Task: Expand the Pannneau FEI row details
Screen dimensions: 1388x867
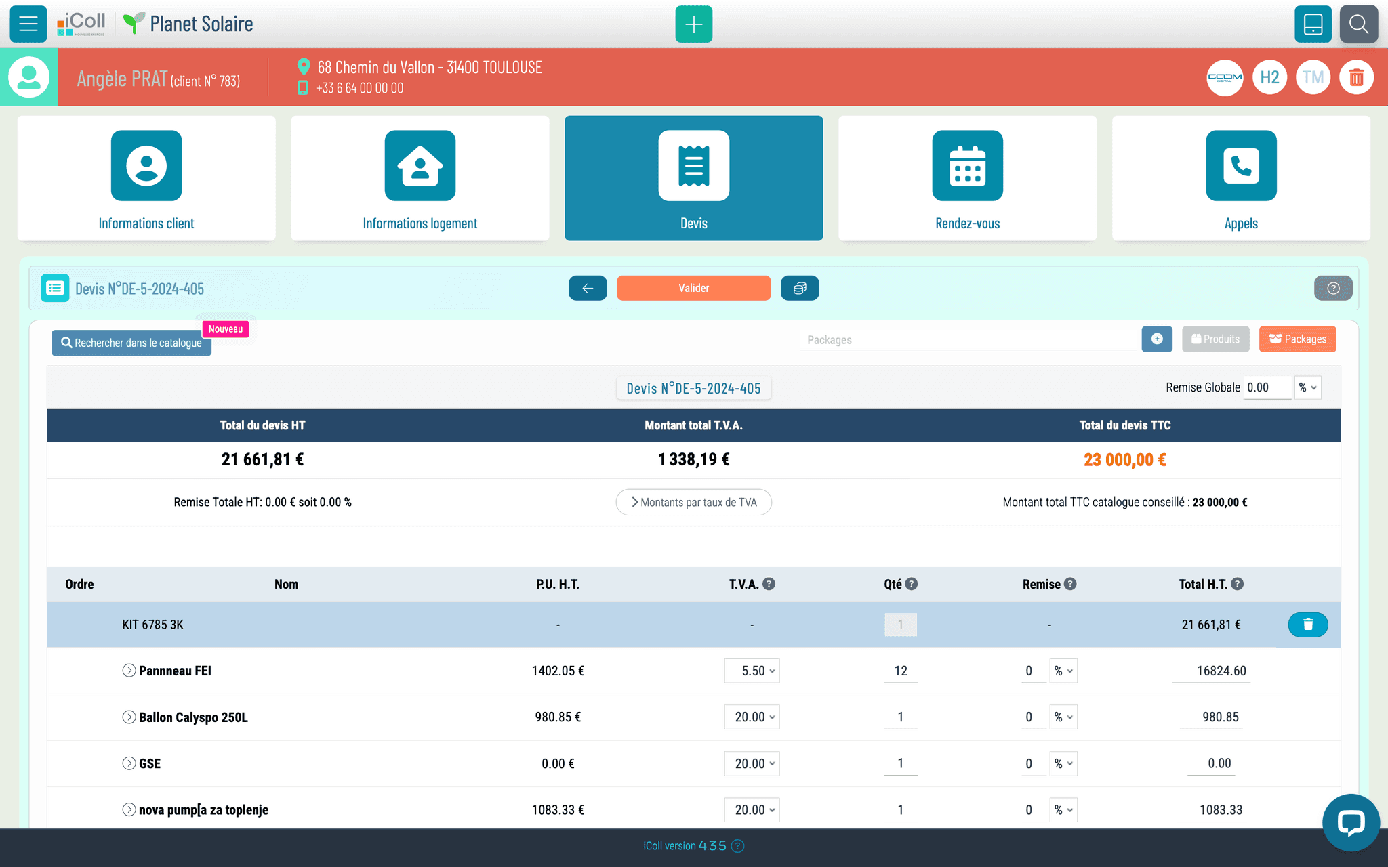Action: 129,671
